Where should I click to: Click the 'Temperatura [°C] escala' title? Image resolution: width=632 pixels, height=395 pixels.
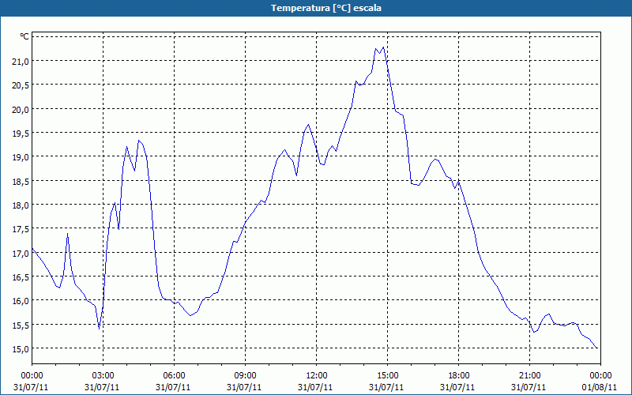click(x=326, y=8)
